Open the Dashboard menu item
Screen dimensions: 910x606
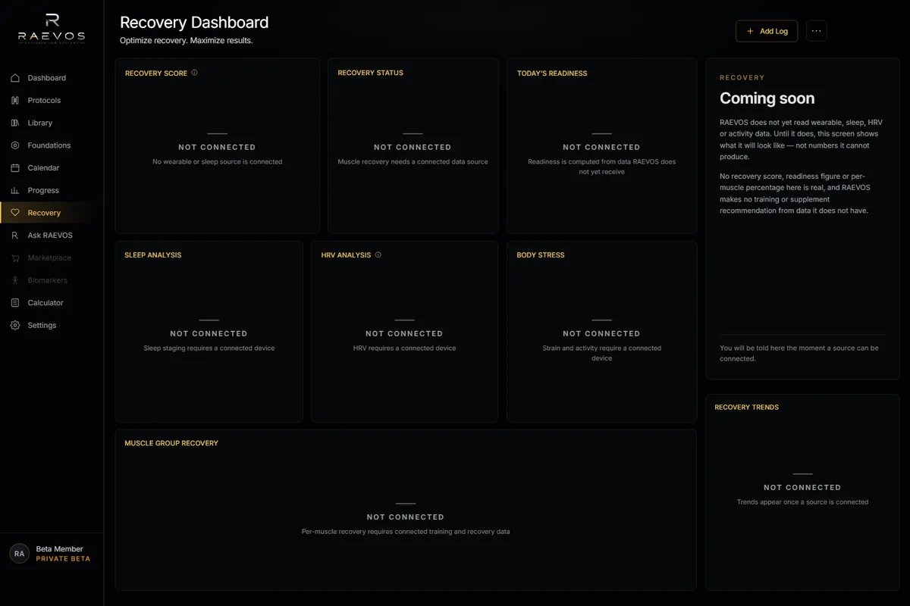52,78
